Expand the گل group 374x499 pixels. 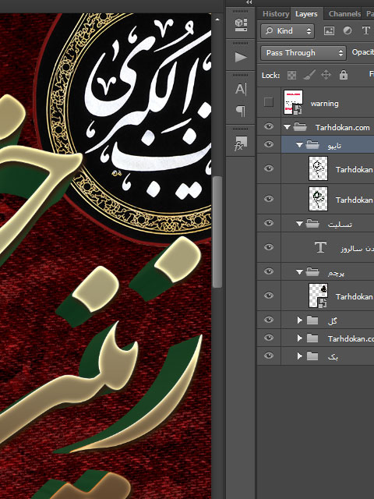click(299, 320)
